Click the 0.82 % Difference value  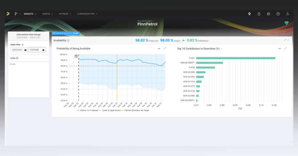pos(198,40)
